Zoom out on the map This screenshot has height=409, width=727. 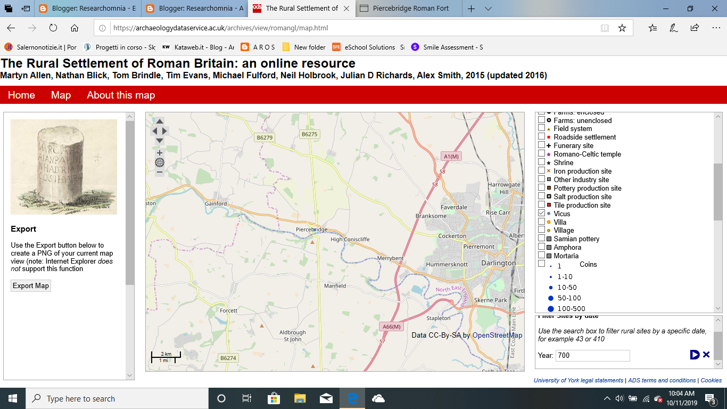(159, 173)
